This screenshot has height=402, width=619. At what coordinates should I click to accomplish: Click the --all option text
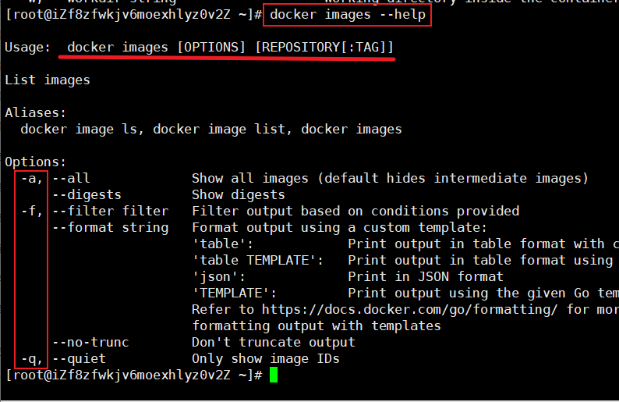coord(71,178)
